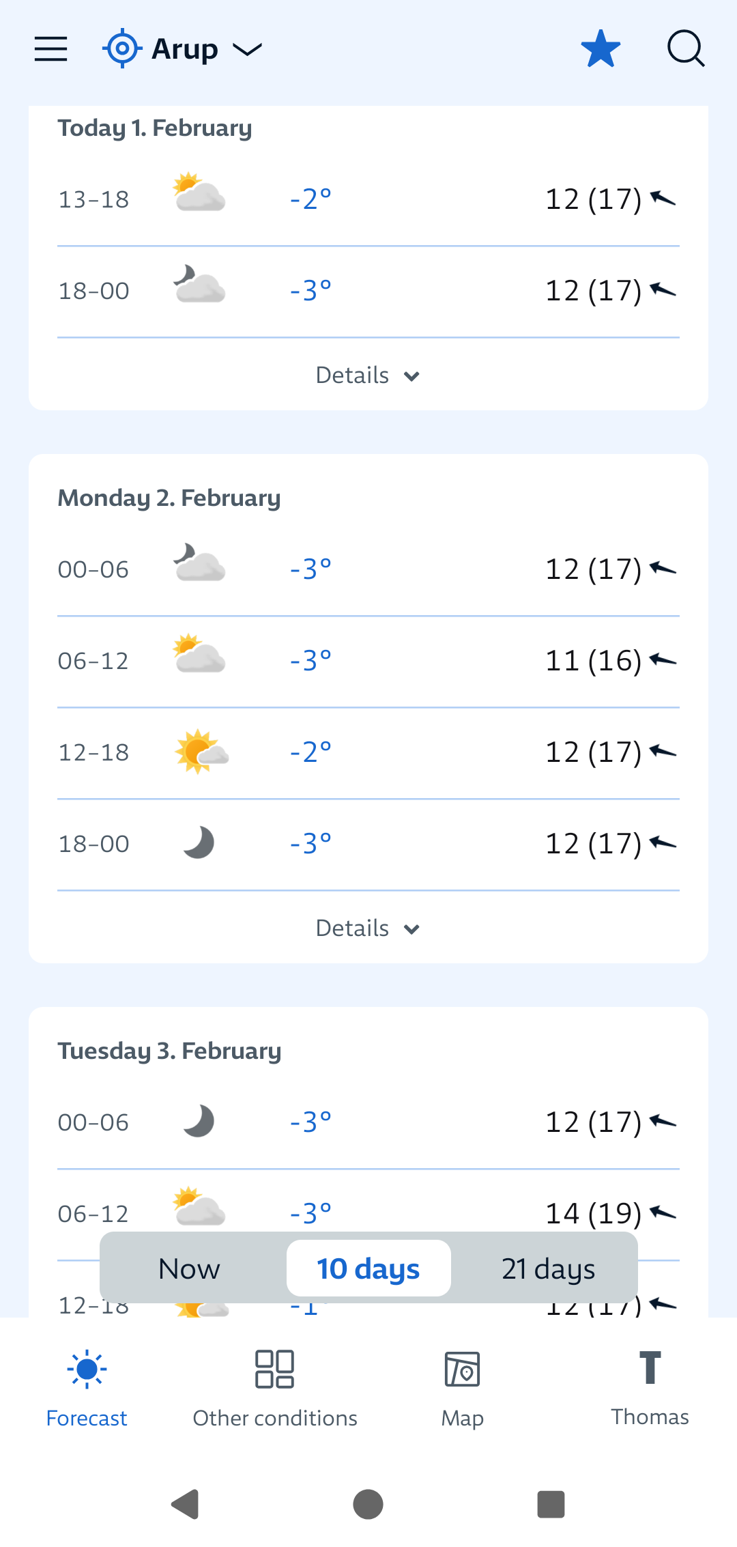Select the 10 days forecast view
737x1547 pixels.
click(369, 1269)
